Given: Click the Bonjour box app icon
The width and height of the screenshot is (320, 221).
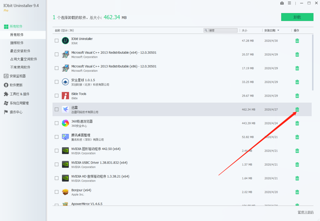Looking at the screenshot, I should (65, 192).
